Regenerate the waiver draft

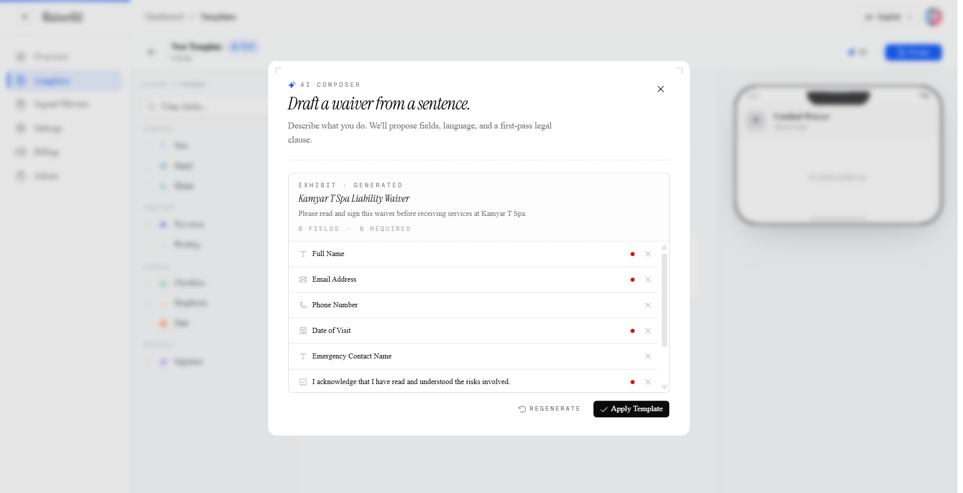pos(549,409)
